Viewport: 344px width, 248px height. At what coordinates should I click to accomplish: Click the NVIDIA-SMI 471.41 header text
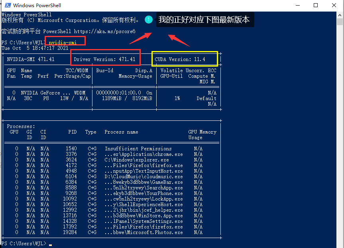31,59
